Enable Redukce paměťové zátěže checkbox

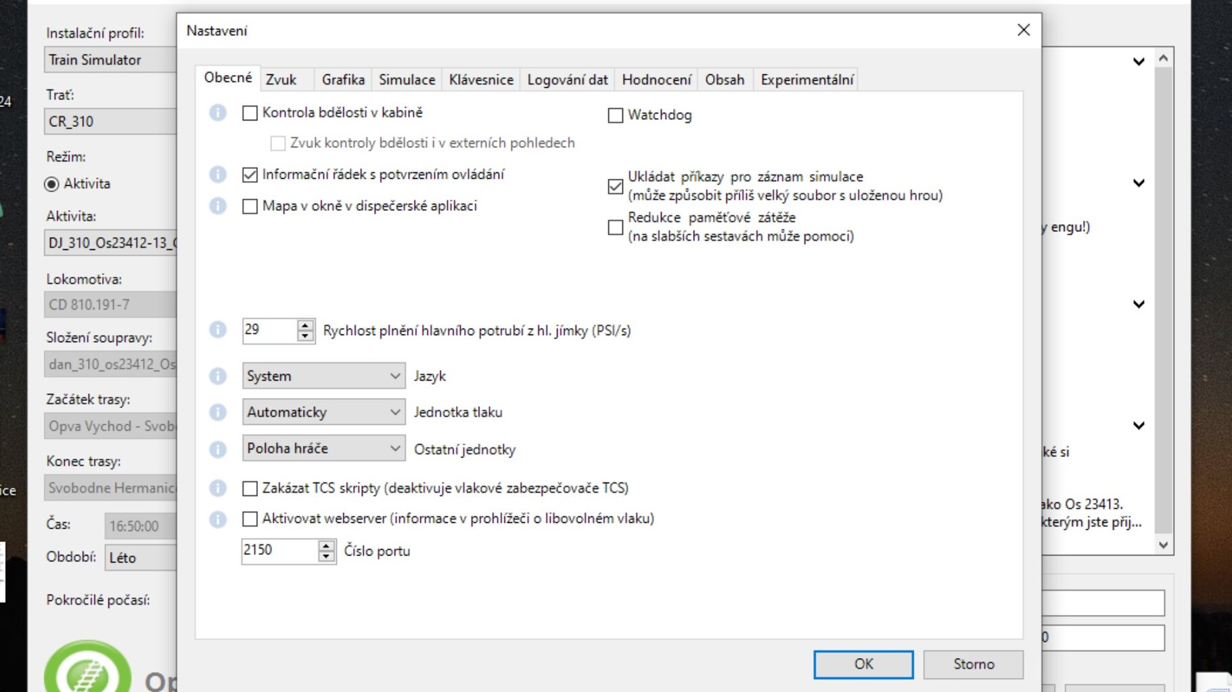[616, 228]
